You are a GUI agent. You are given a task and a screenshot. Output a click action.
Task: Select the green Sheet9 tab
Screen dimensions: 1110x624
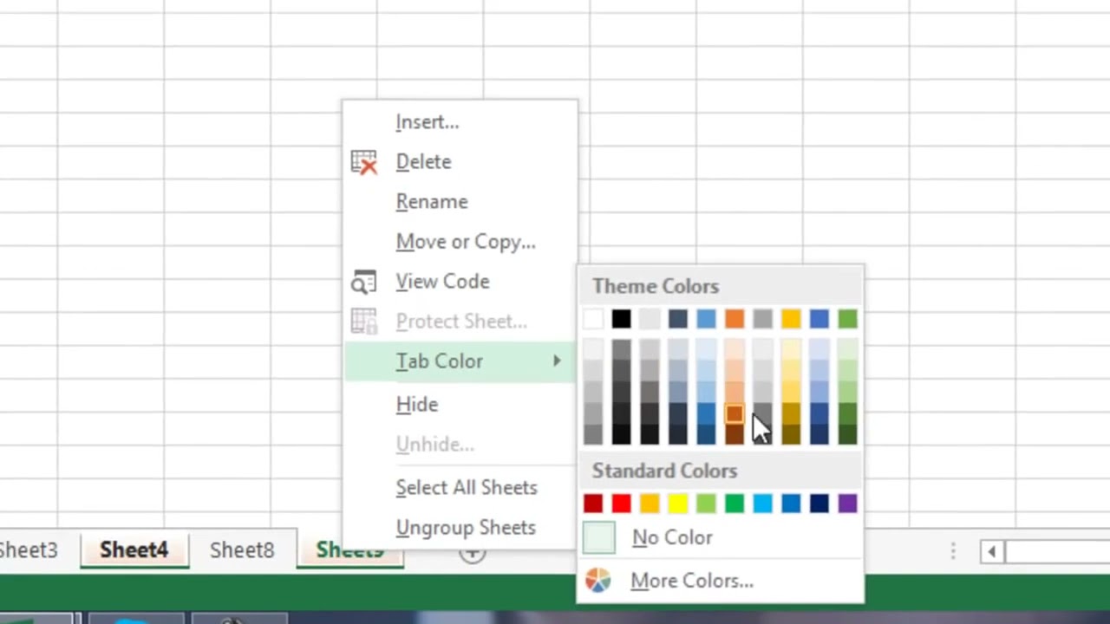349,550
